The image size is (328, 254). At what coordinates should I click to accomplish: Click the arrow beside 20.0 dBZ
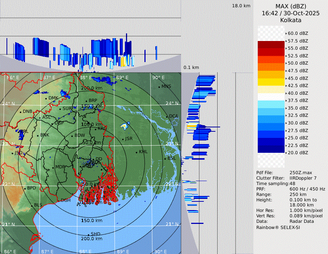tap(286, 153)
